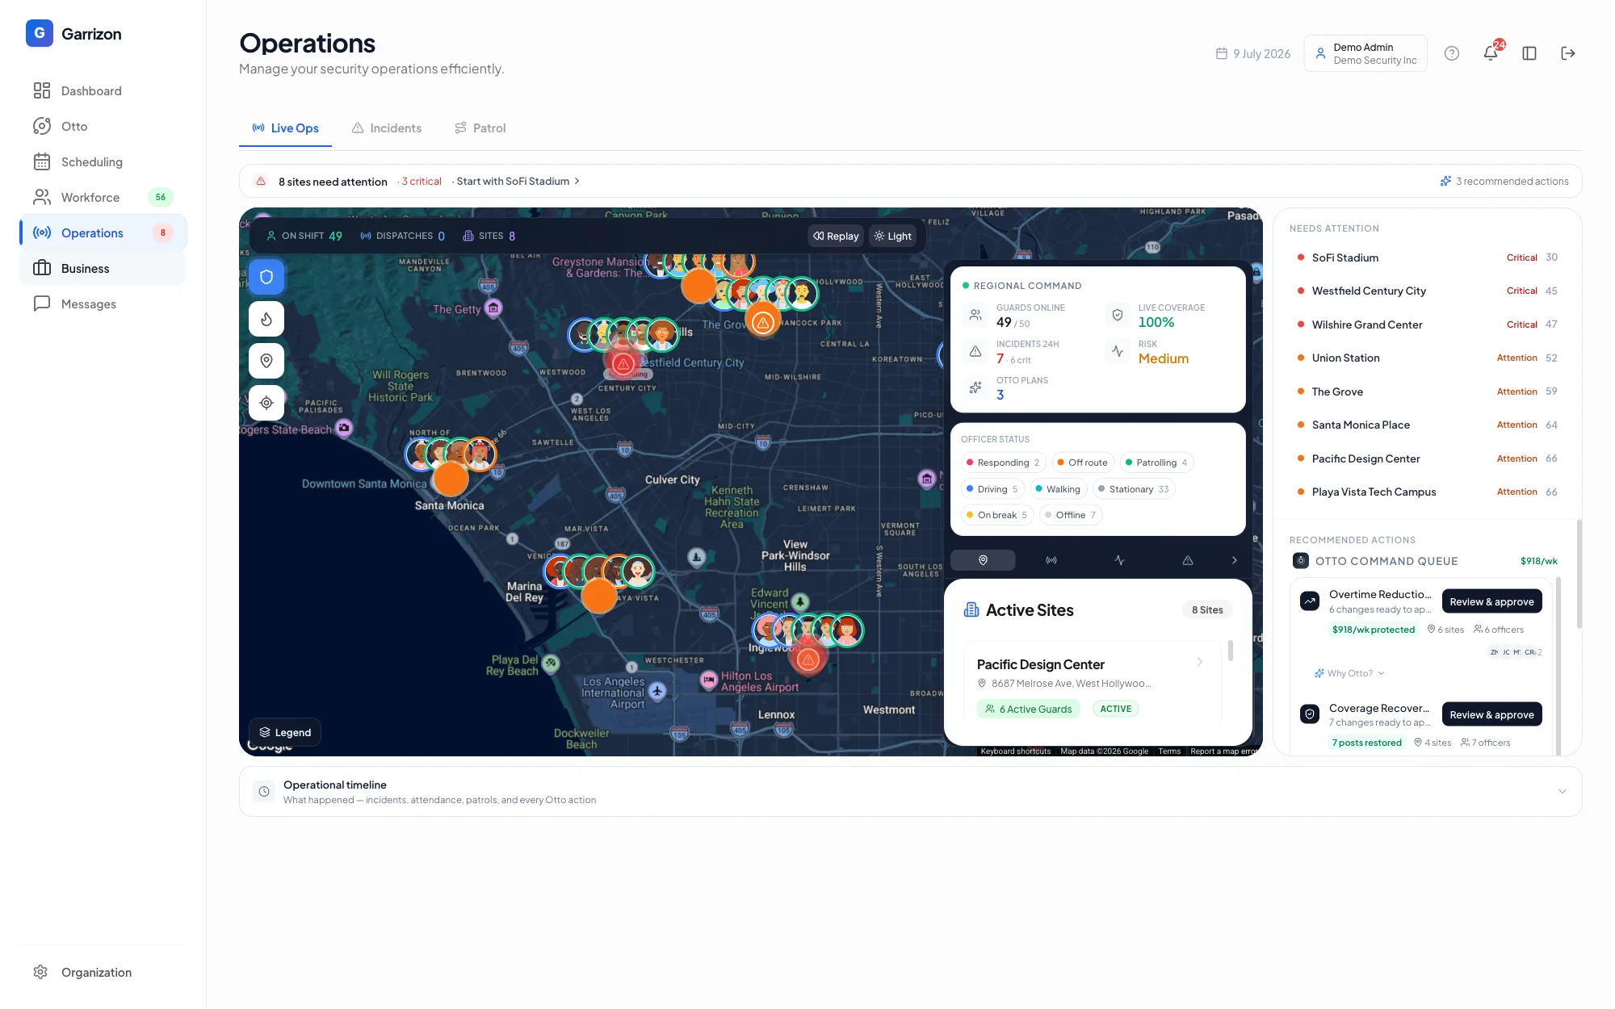Screen dimensions: 1615x1009
Task: Click the Otto Command Queue icon
Action: tap(1301, 561)
